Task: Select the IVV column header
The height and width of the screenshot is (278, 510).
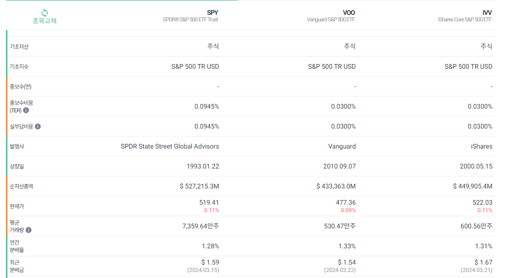Action: (x=487, y=13)
